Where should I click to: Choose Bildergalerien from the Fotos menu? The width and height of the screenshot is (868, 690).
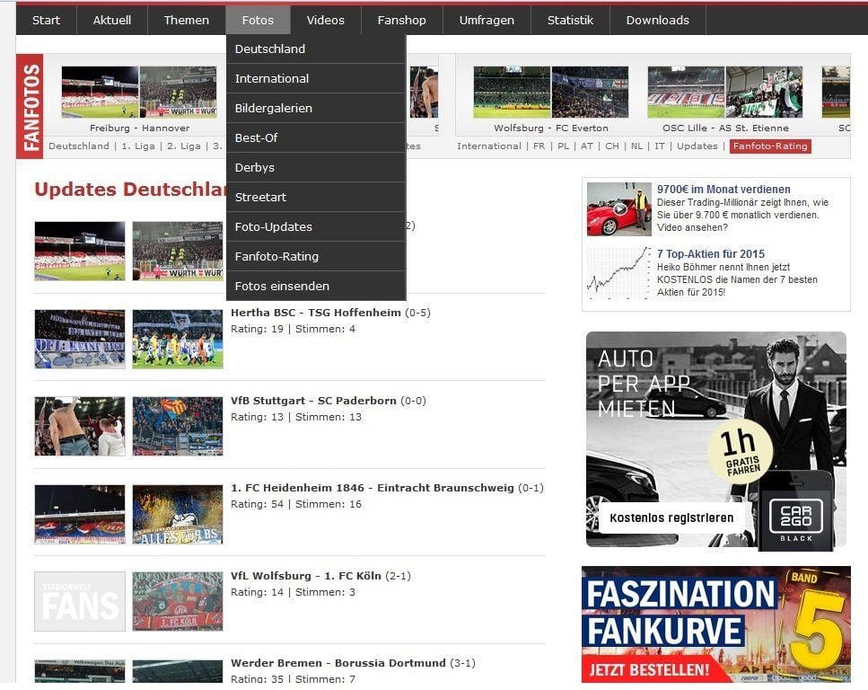[x=316, y=108]
